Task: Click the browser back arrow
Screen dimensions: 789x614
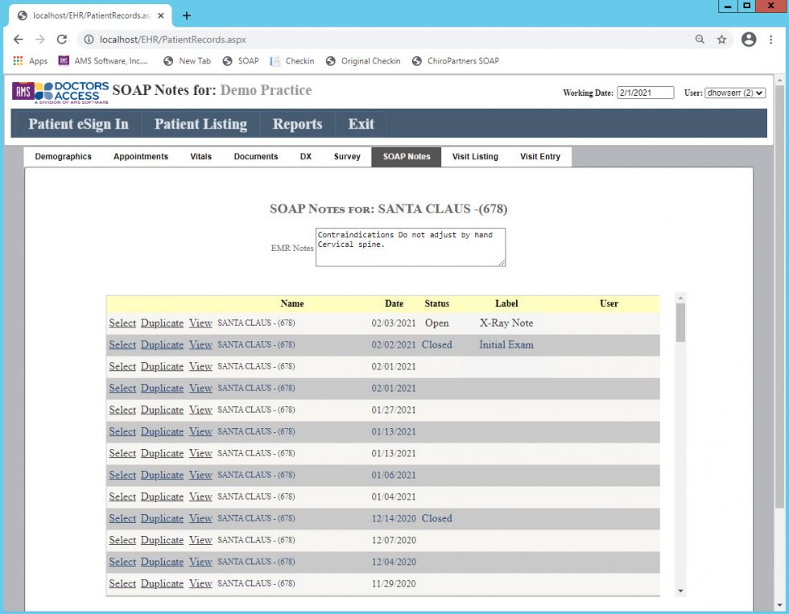Action: coord(18,39)
